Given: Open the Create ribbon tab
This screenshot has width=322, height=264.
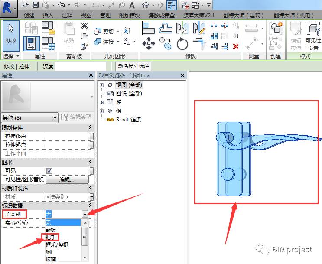Looking at the screenshot, I should 29,16.
